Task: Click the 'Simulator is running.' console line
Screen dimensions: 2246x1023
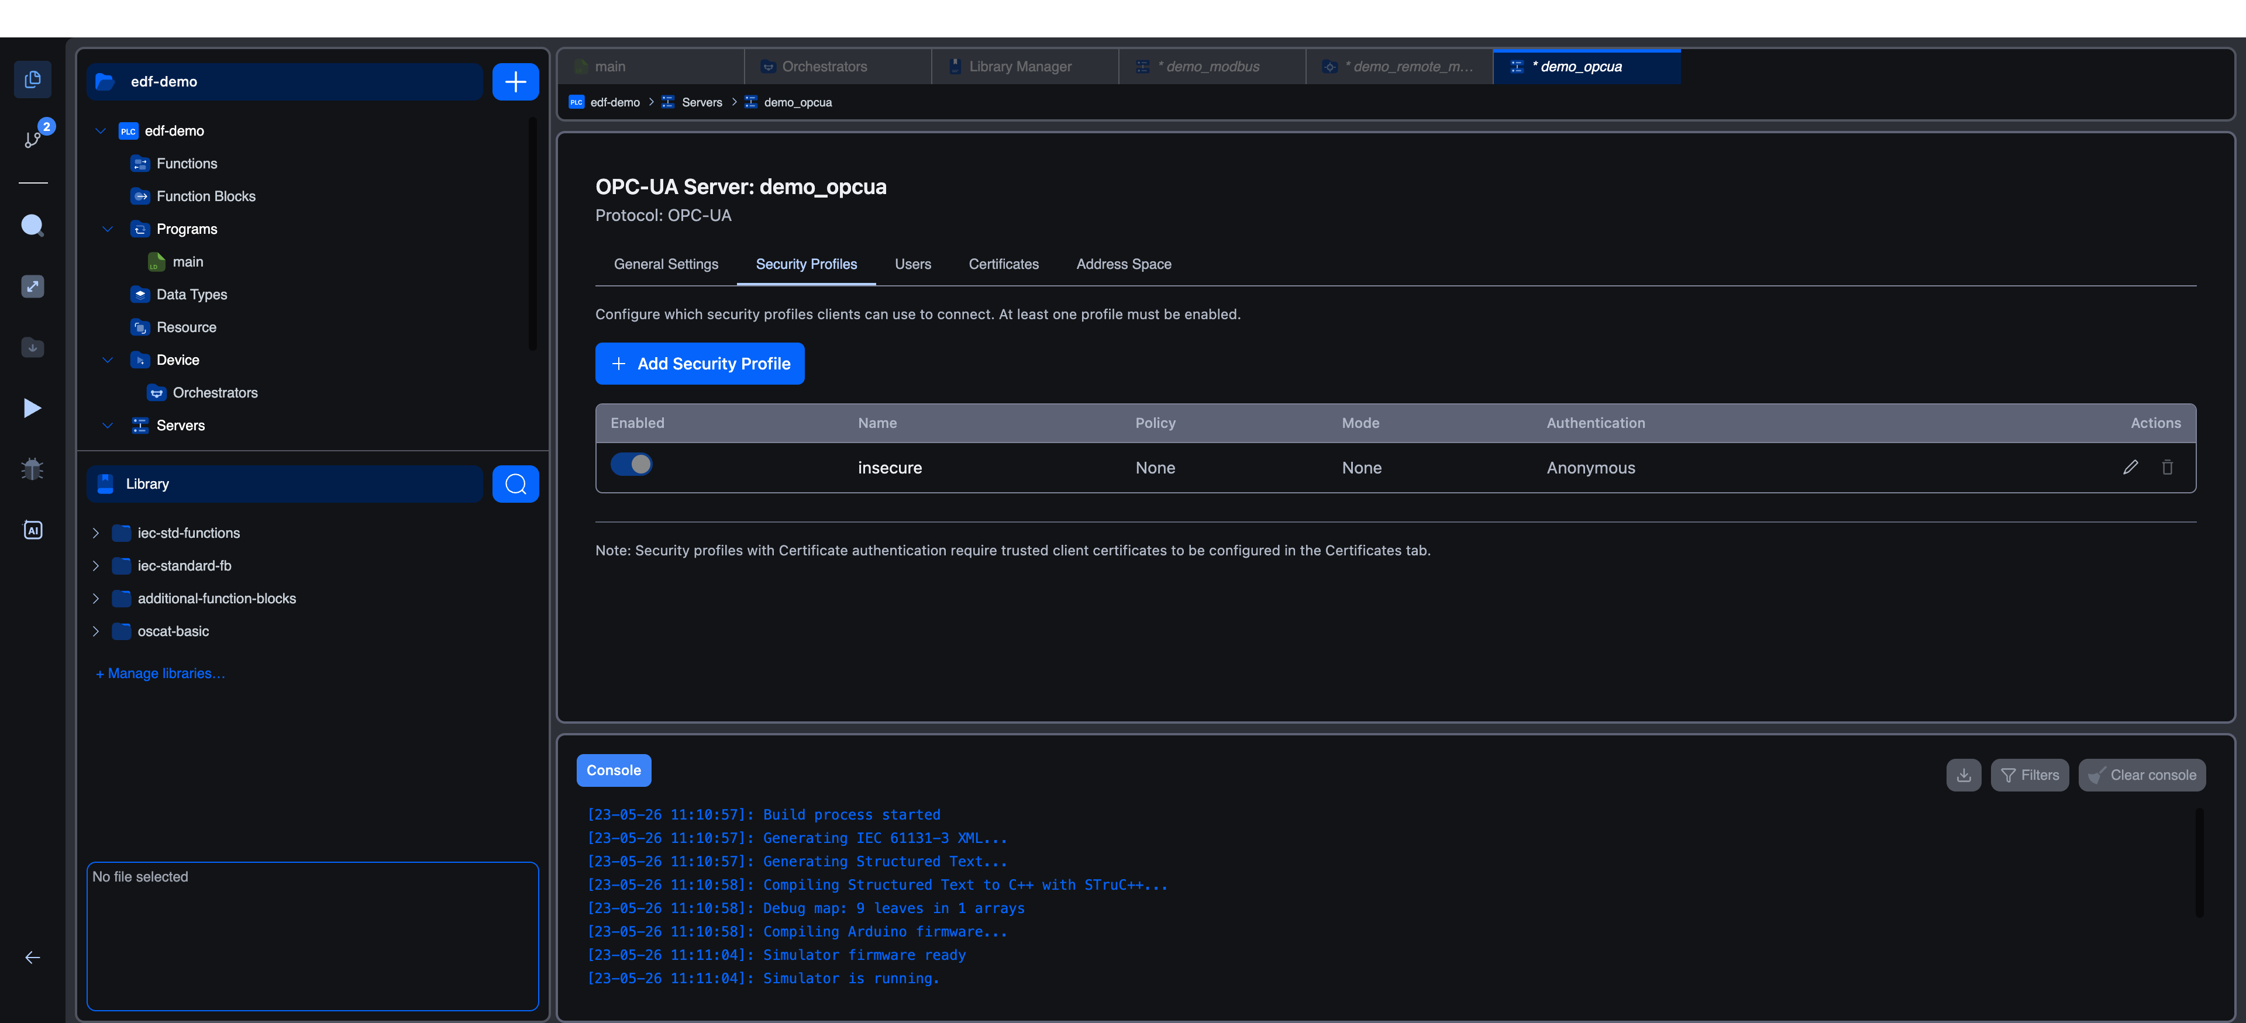Action: click(x=851, y=979)
